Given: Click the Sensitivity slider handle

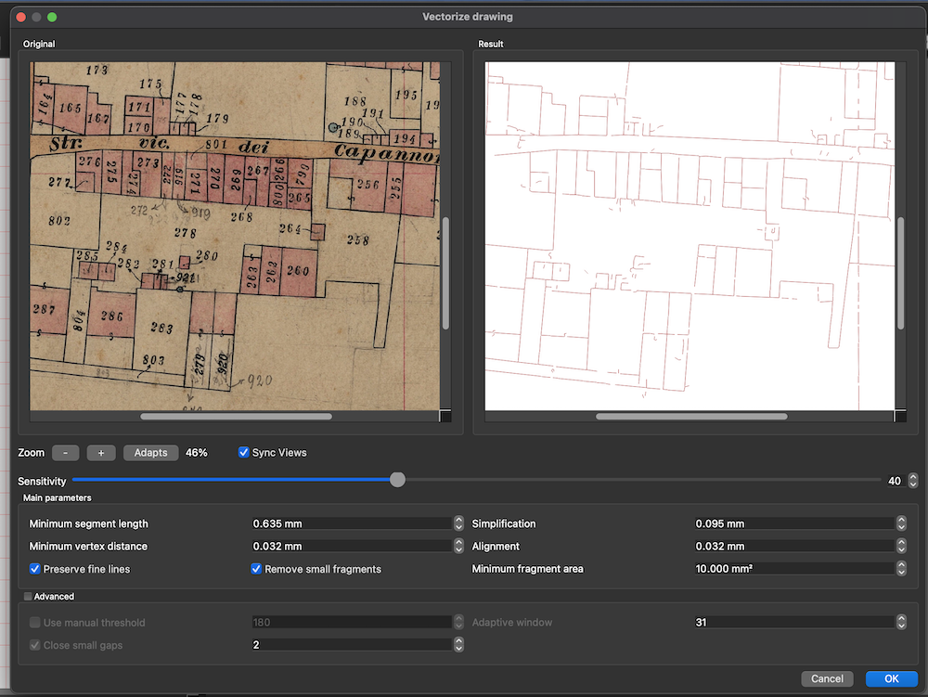Looking at the screenshot, I should tap(398, 479).
